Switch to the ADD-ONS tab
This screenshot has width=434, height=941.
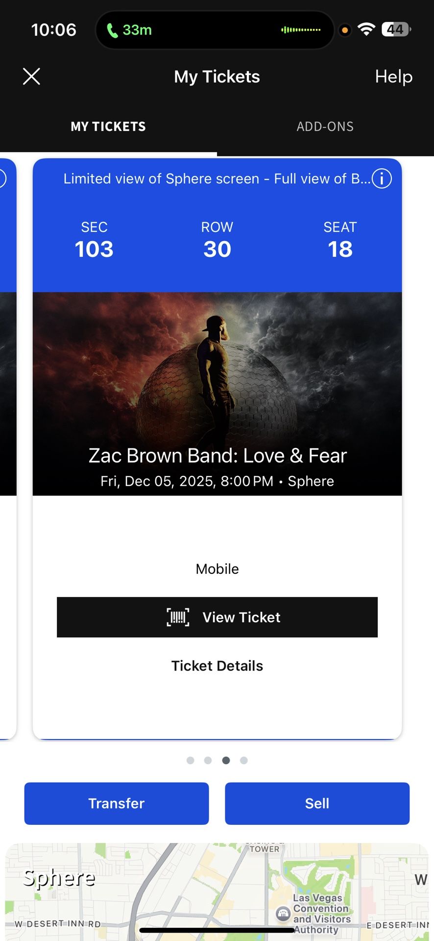[325, 126]
